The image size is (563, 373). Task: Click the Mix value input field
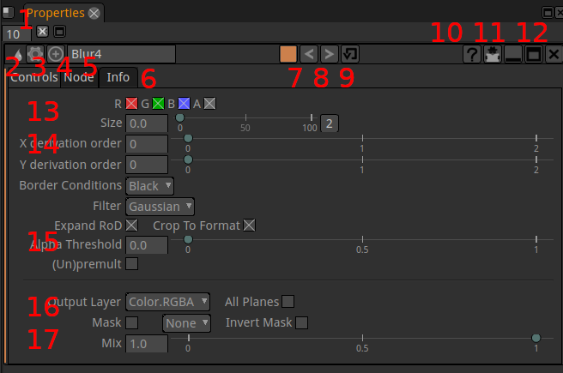coord(147,344)
